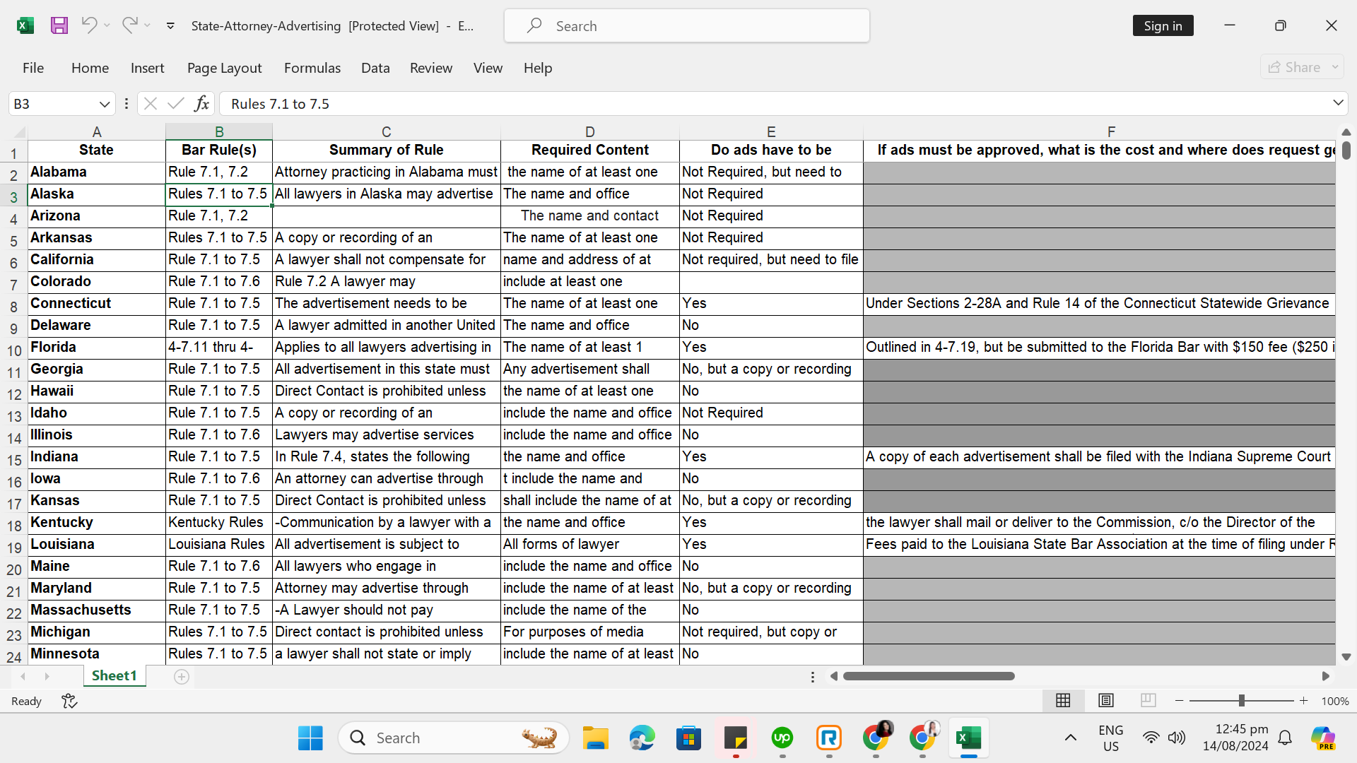Click zoom in plus icon
The height and width of the screenshot is (763, 1357).
(1304, 701)
